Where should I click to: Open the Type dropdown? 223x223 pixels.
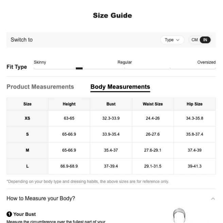(172, 40)
